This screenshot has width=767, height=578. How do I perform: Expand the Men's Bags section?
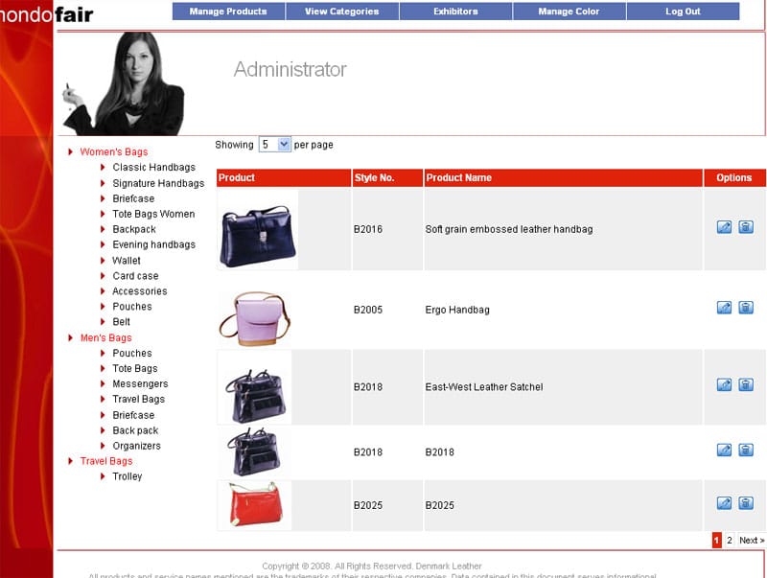click(x=105, y=337)
